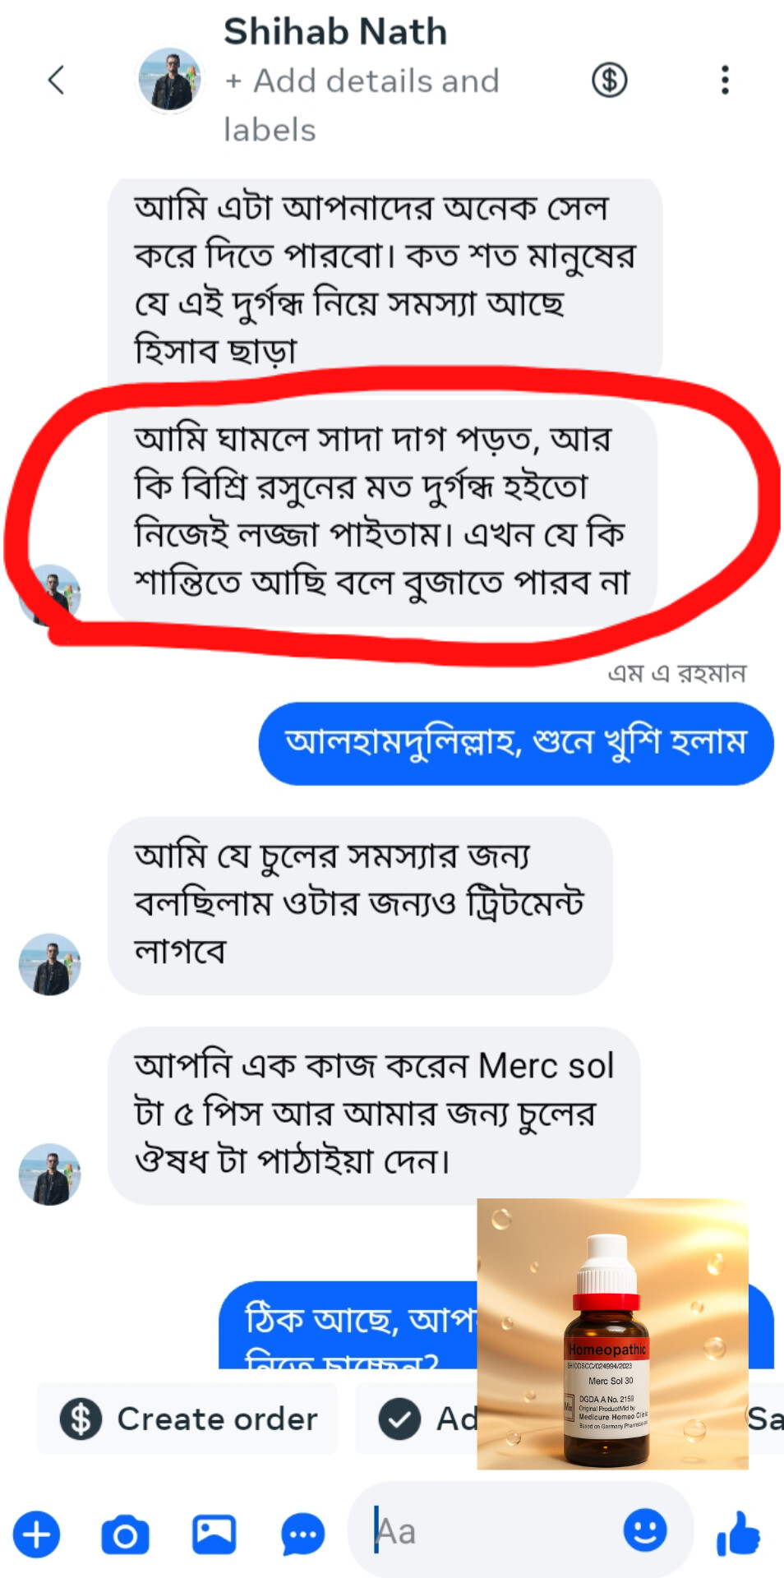Select the red-circled garlic odor message
Screen dimensions: 784x1578
(382, 511)
